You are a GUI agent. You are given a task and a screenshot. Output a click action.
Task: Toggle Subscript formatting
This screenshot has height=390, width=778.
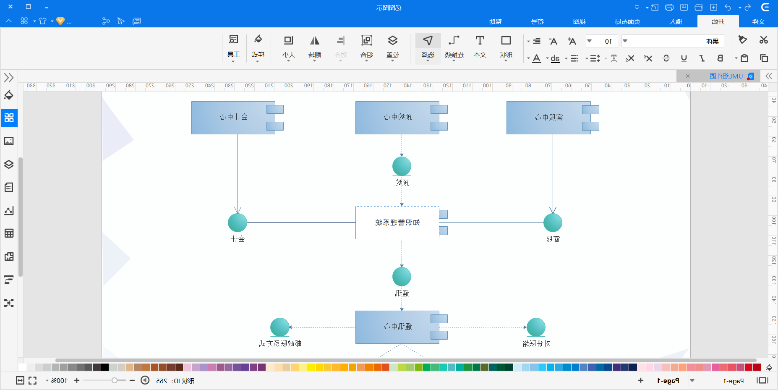tap(630, 58)
